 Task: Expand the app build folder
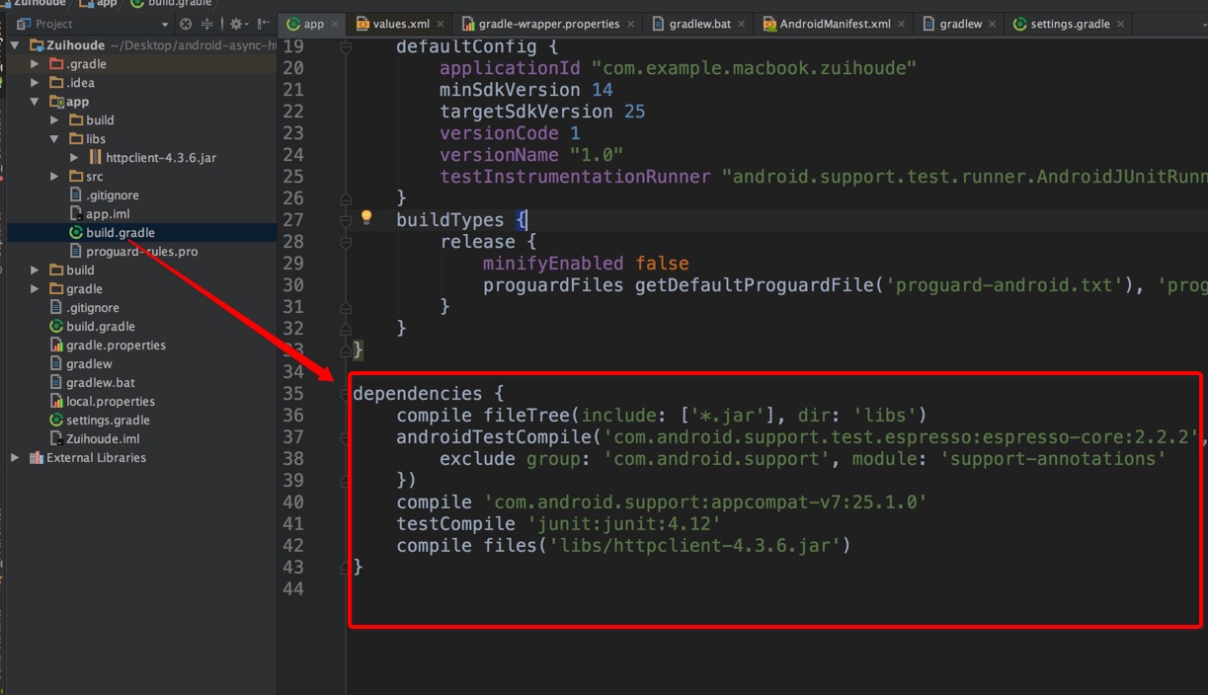point(54,120)
